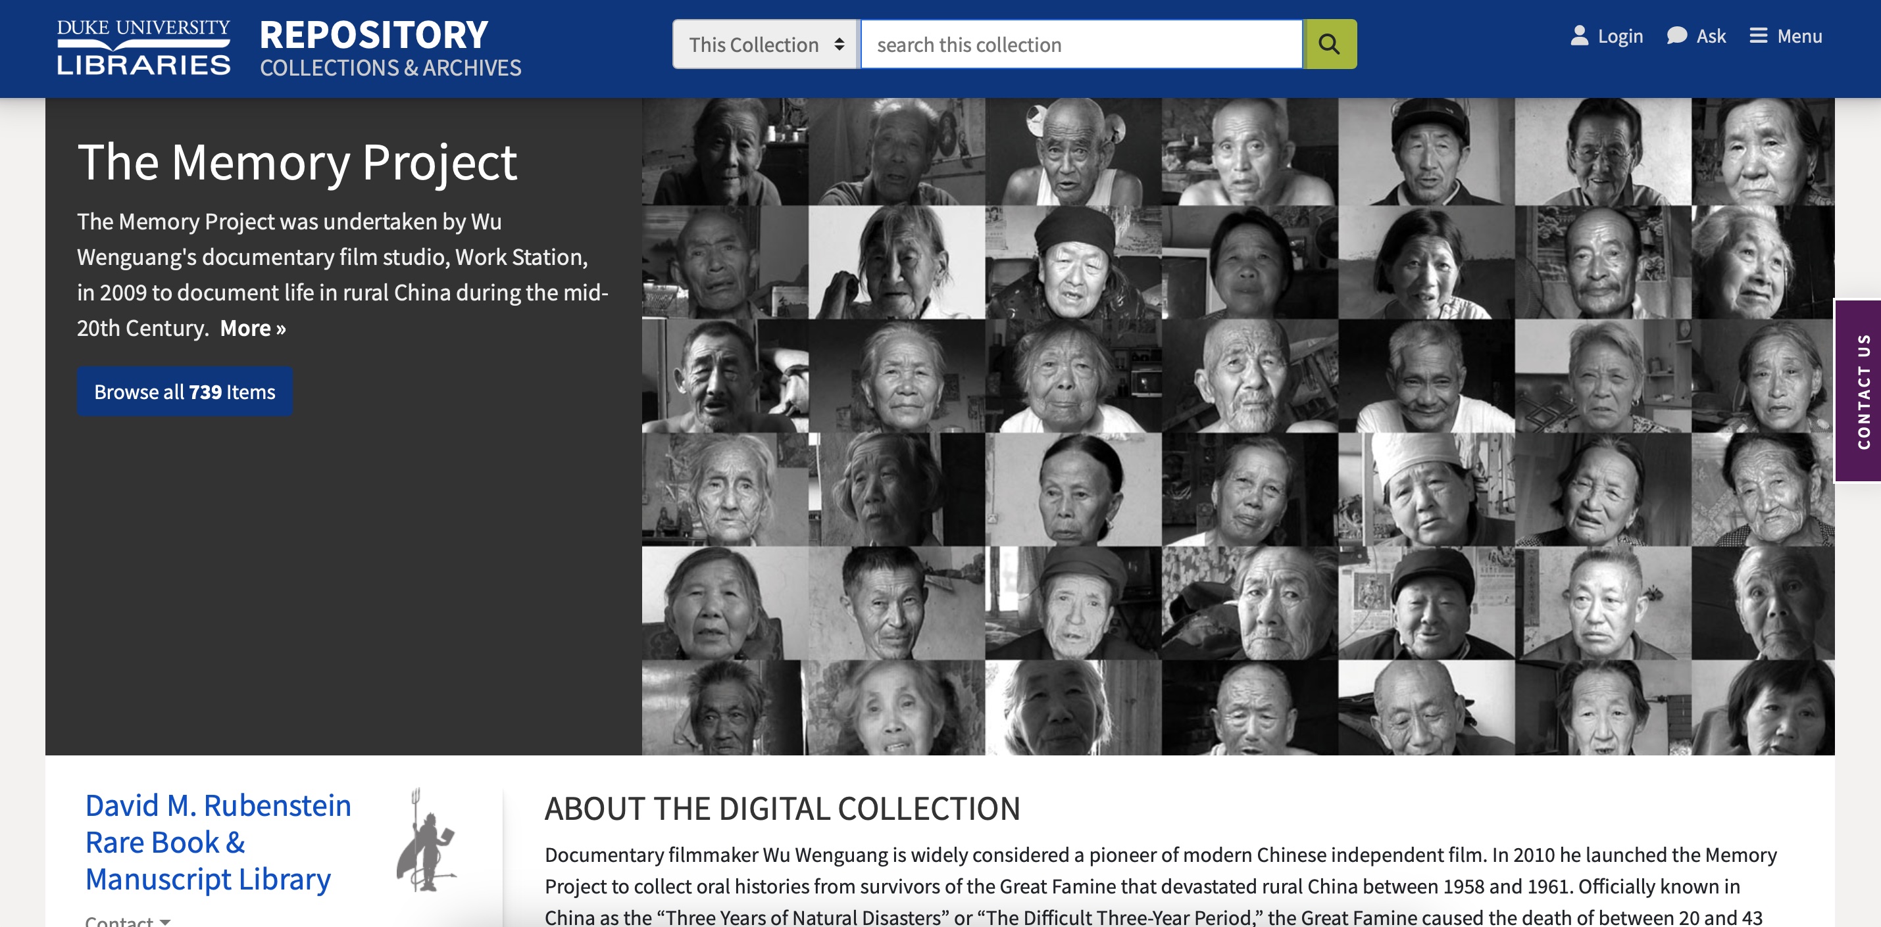The width and height of the screenshot is (1881, 927).
Task: Click the Login user icon
Action: 1579,36
